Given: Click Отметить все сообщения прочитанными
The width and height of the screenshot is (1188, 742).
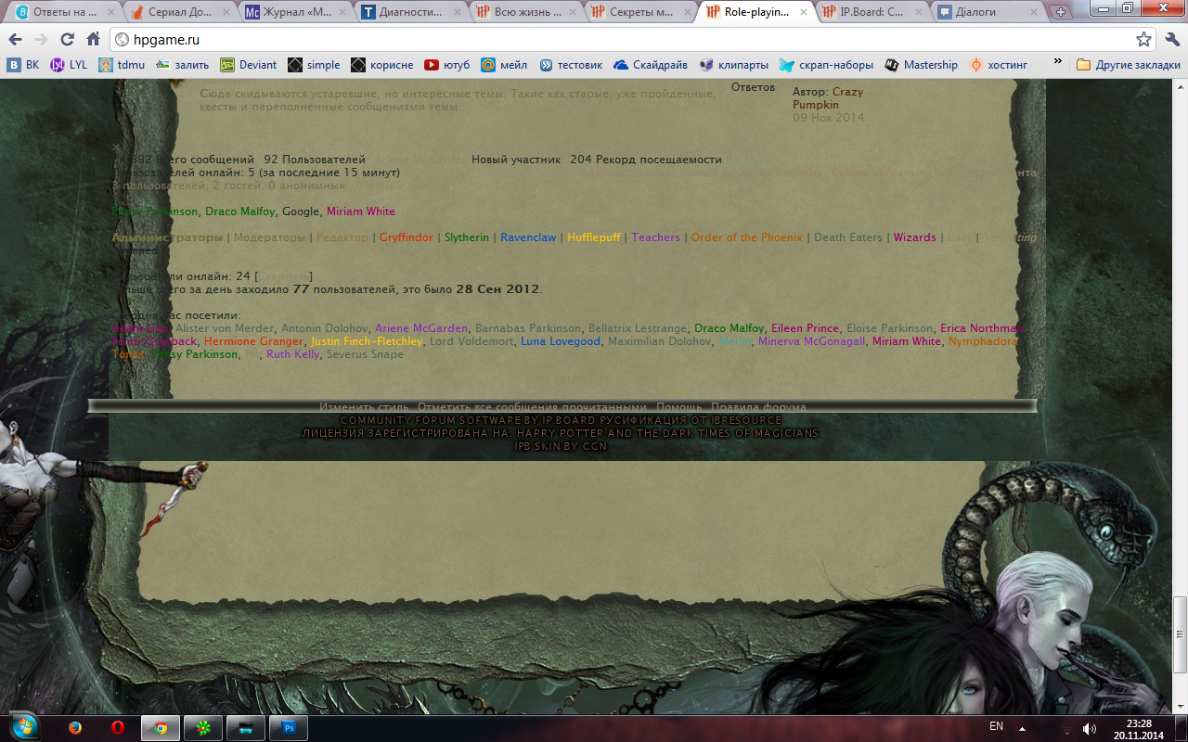Looking at the screenshot, I should [x=532, y=407].
